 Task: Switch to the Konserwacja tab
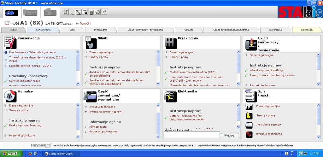click(43, 30)
